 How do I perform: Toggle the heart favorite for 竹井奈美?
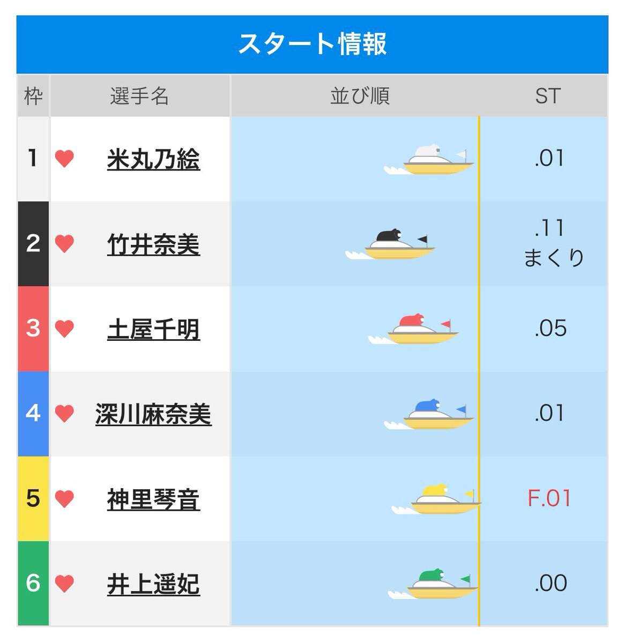[x=64, y=244]
